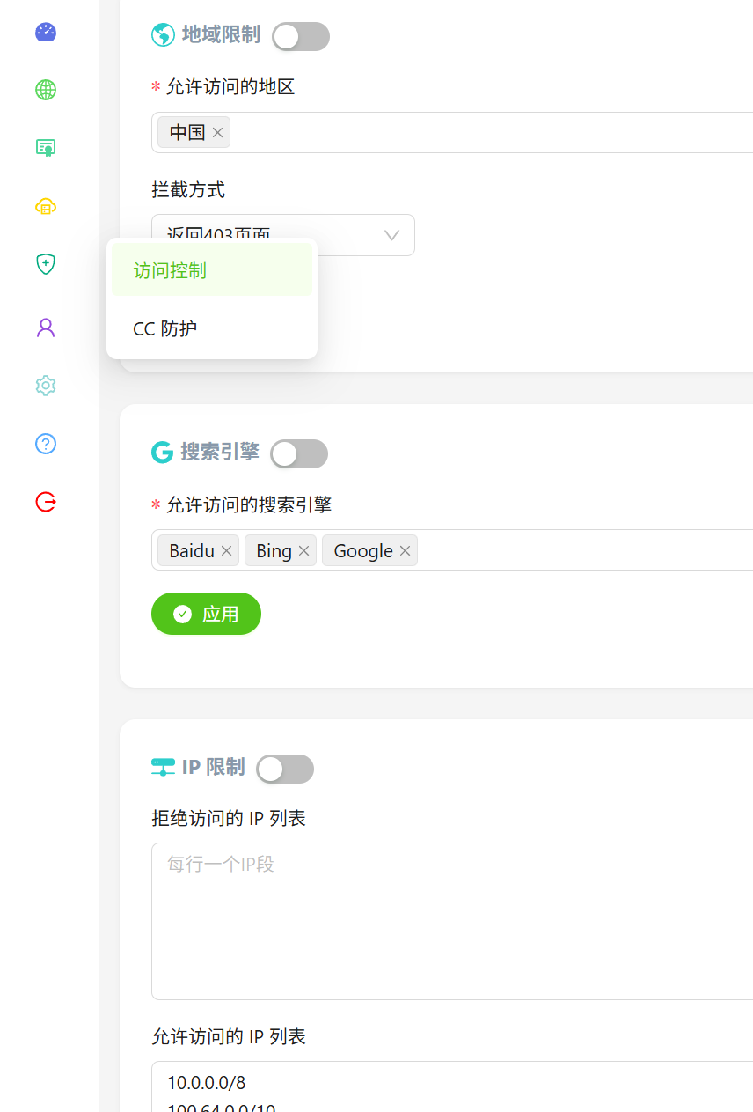Click the green 应用 button
The height and width of the screenshot is (1112, 753).
click(x=206, y=614)
